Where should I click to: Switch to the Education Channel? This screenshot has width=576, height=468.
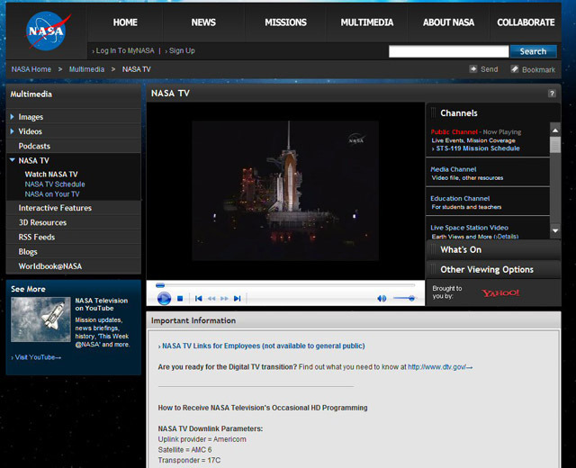pos(460,198)
